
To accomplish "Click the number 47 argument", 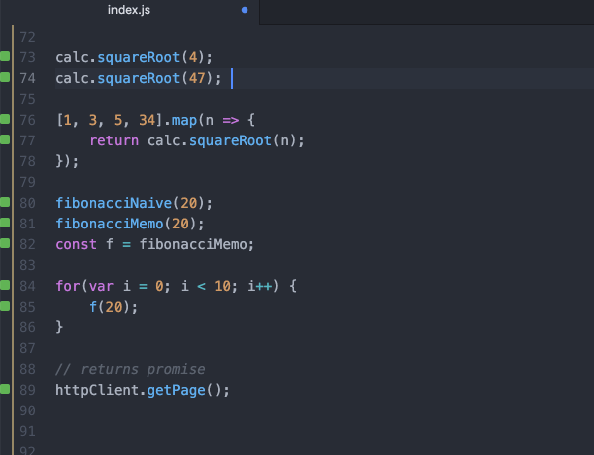I will pyautogui.click(x=197, y=78).
